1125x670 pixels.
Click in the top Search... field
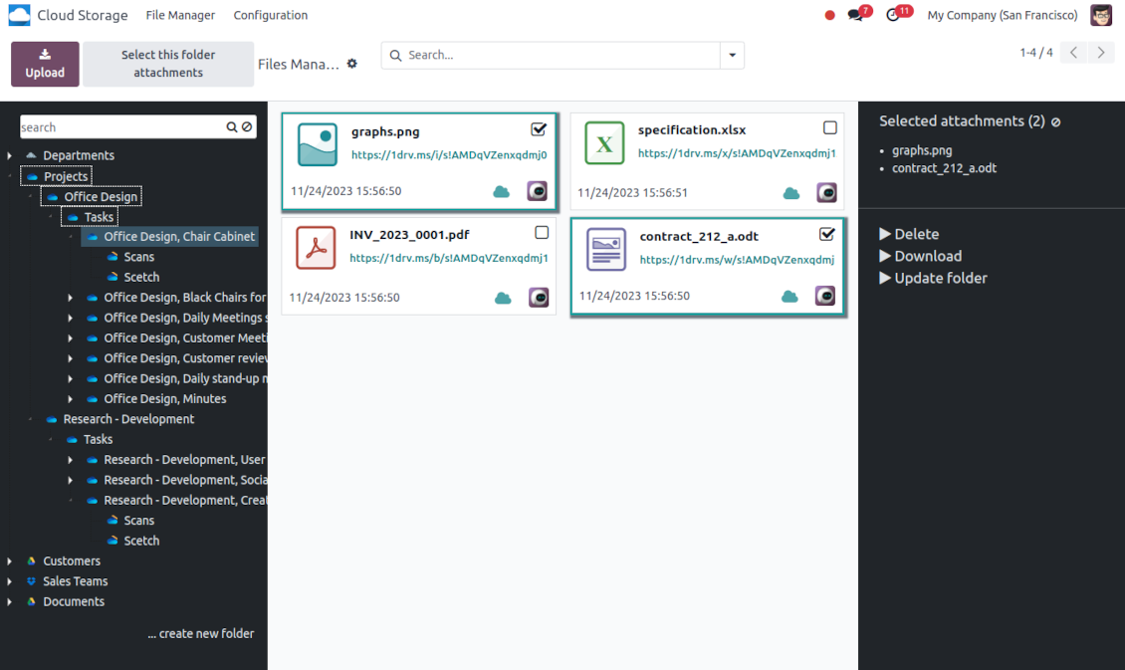tap(562, 55)
